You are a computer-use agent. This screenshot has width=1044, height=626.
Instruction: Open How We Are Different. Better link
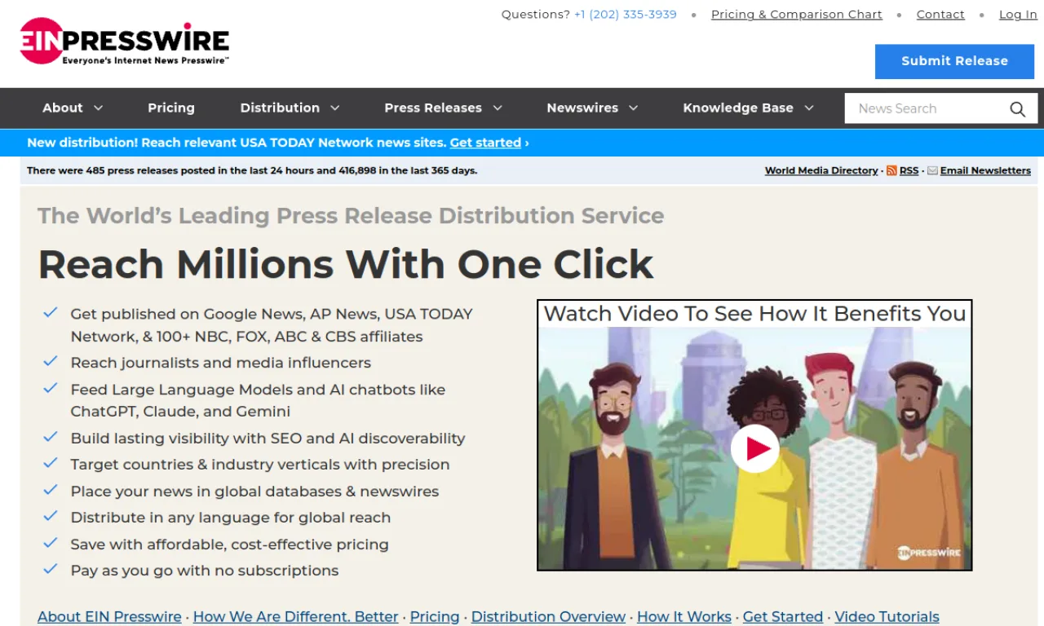click(296, 617)
